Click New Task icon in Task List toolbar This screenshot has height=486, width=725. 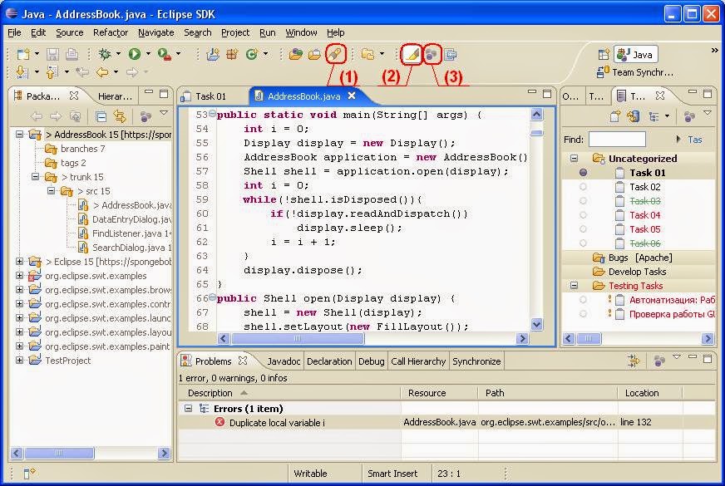point(615,116)
